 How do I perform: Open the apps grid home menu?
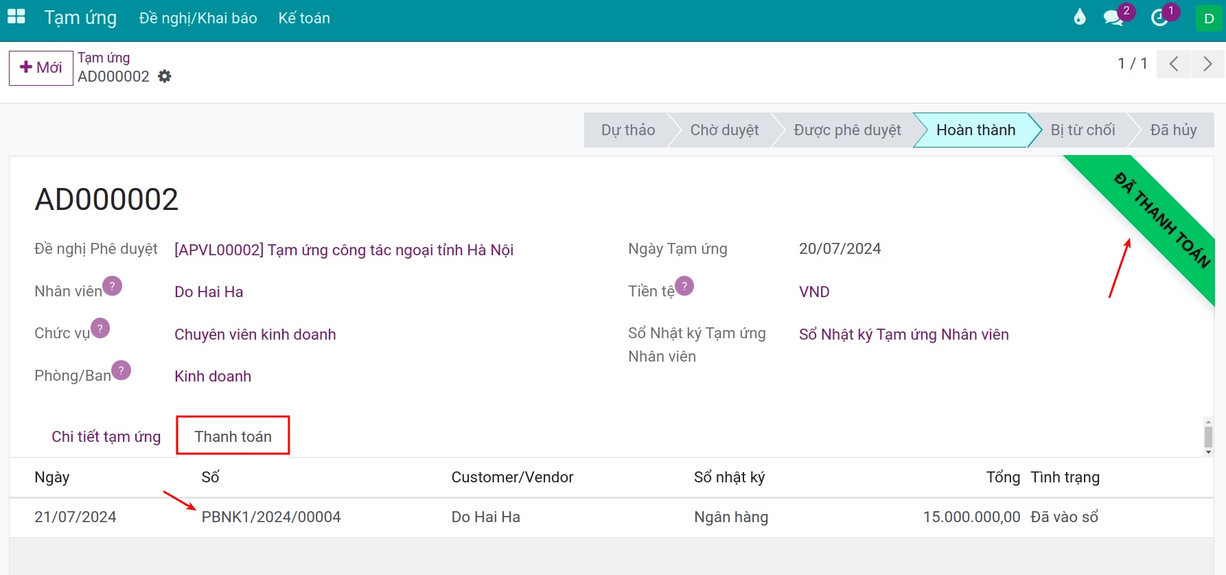point(16,17)
